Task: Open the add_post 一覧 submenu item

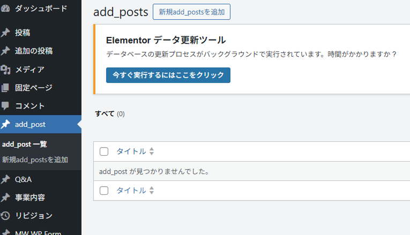Action: pos(25,144)
